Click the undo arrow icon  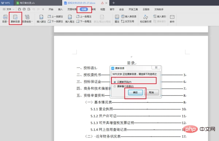click(x=34, y=9)
